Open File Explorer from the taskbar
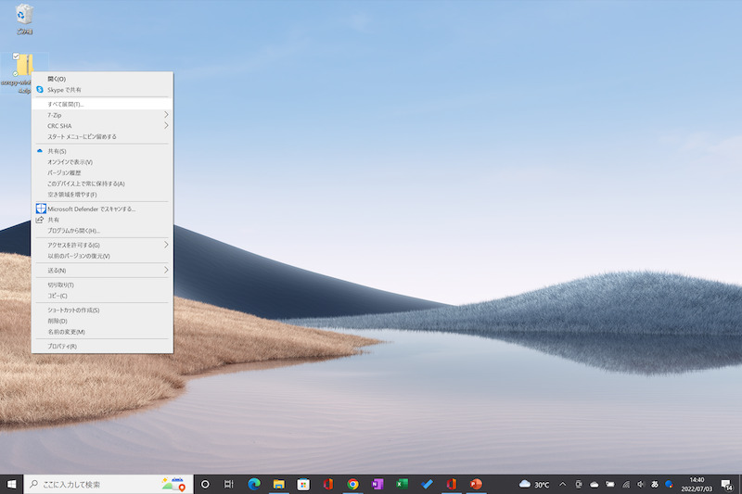Viewport: 742px width, 494px height. pos(277,484)
